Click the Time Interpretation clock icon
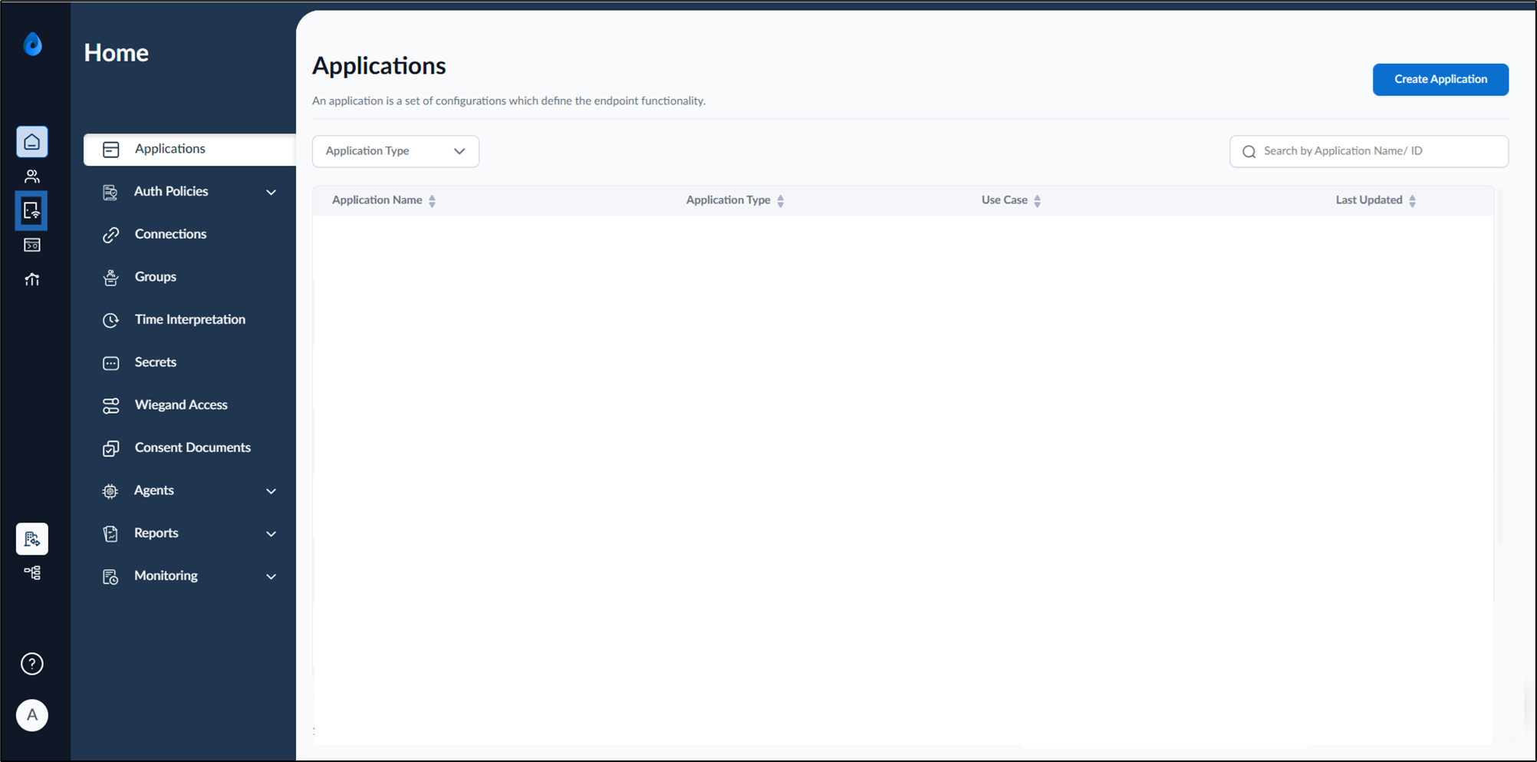 tap(111, 320)
